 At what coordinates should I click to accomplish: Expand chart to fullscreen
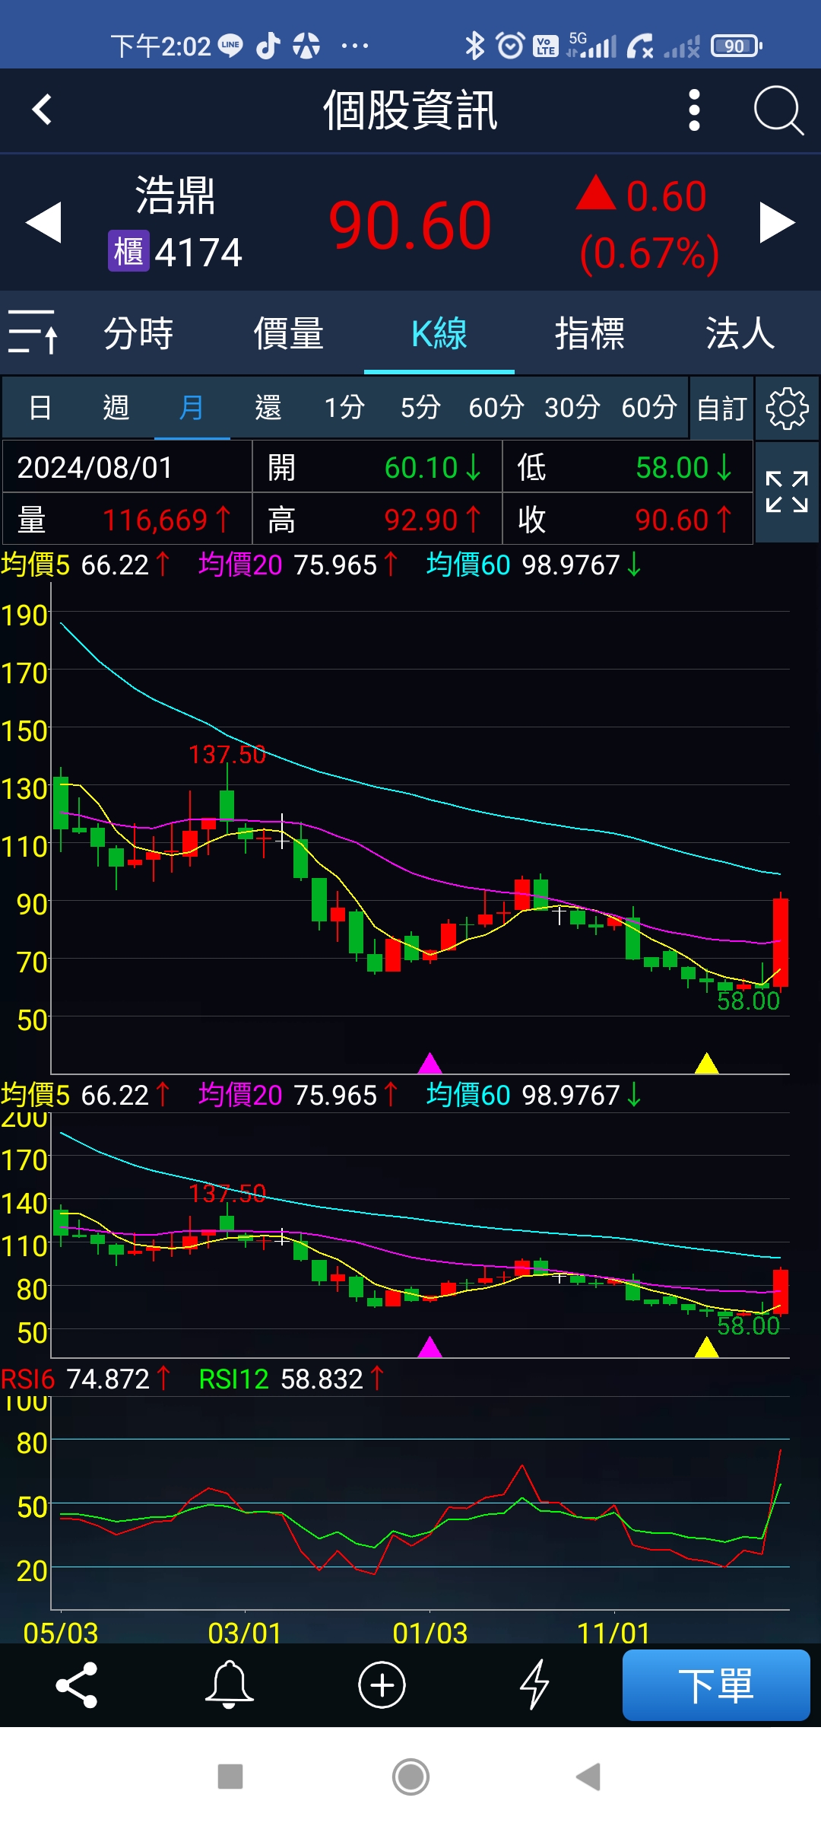coord(787,492)
